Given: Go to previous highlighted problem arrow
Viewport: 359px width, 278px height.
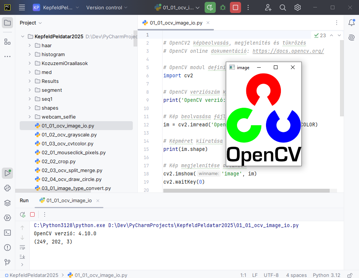Looking at the screenshot, I should click(x=331, y=35).
